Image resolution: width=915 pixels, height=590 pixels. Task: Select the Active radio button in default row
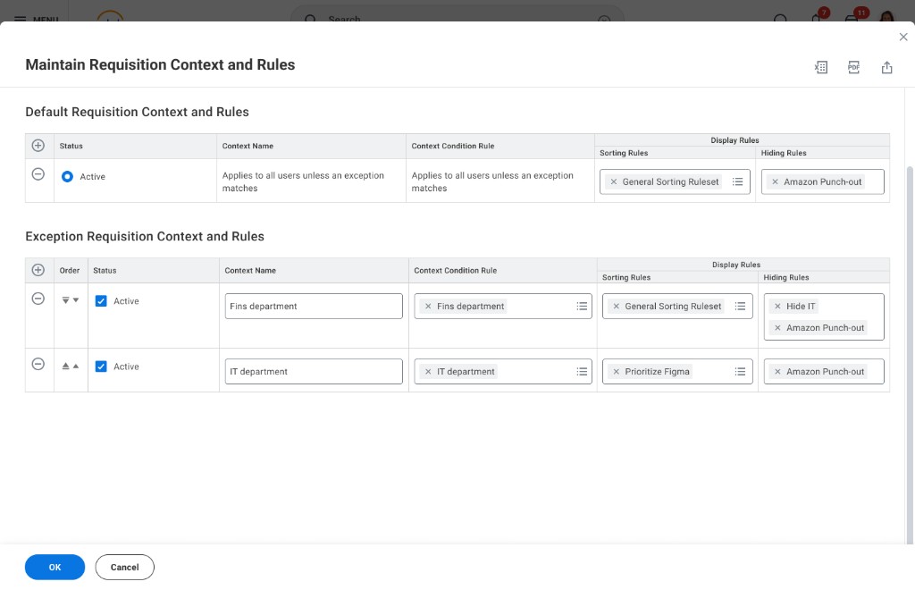[x=67, y=176]
